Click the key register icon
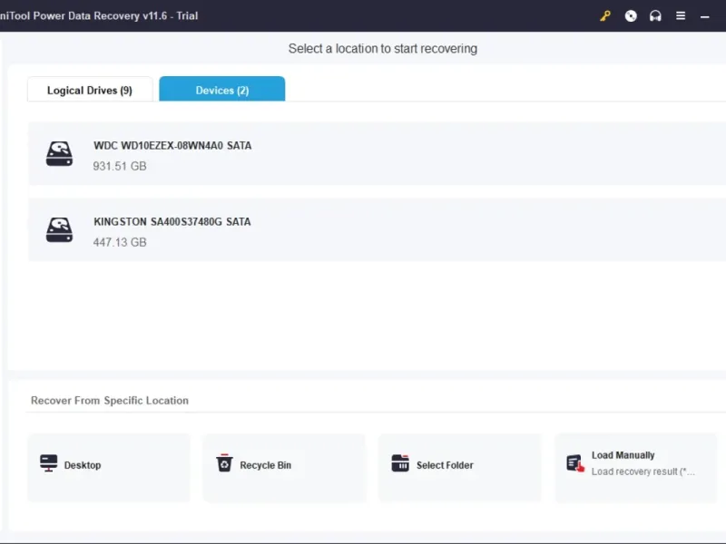Viewport: 726px width, 544px height. (x=605, y=16)
